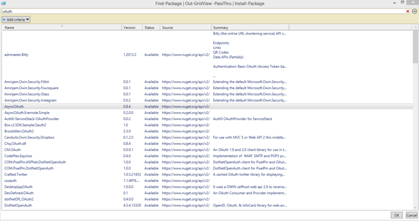This screenshot has height=221, width=419.
Task: Click version 1.2013.2 cell
Action: [130, 54]
